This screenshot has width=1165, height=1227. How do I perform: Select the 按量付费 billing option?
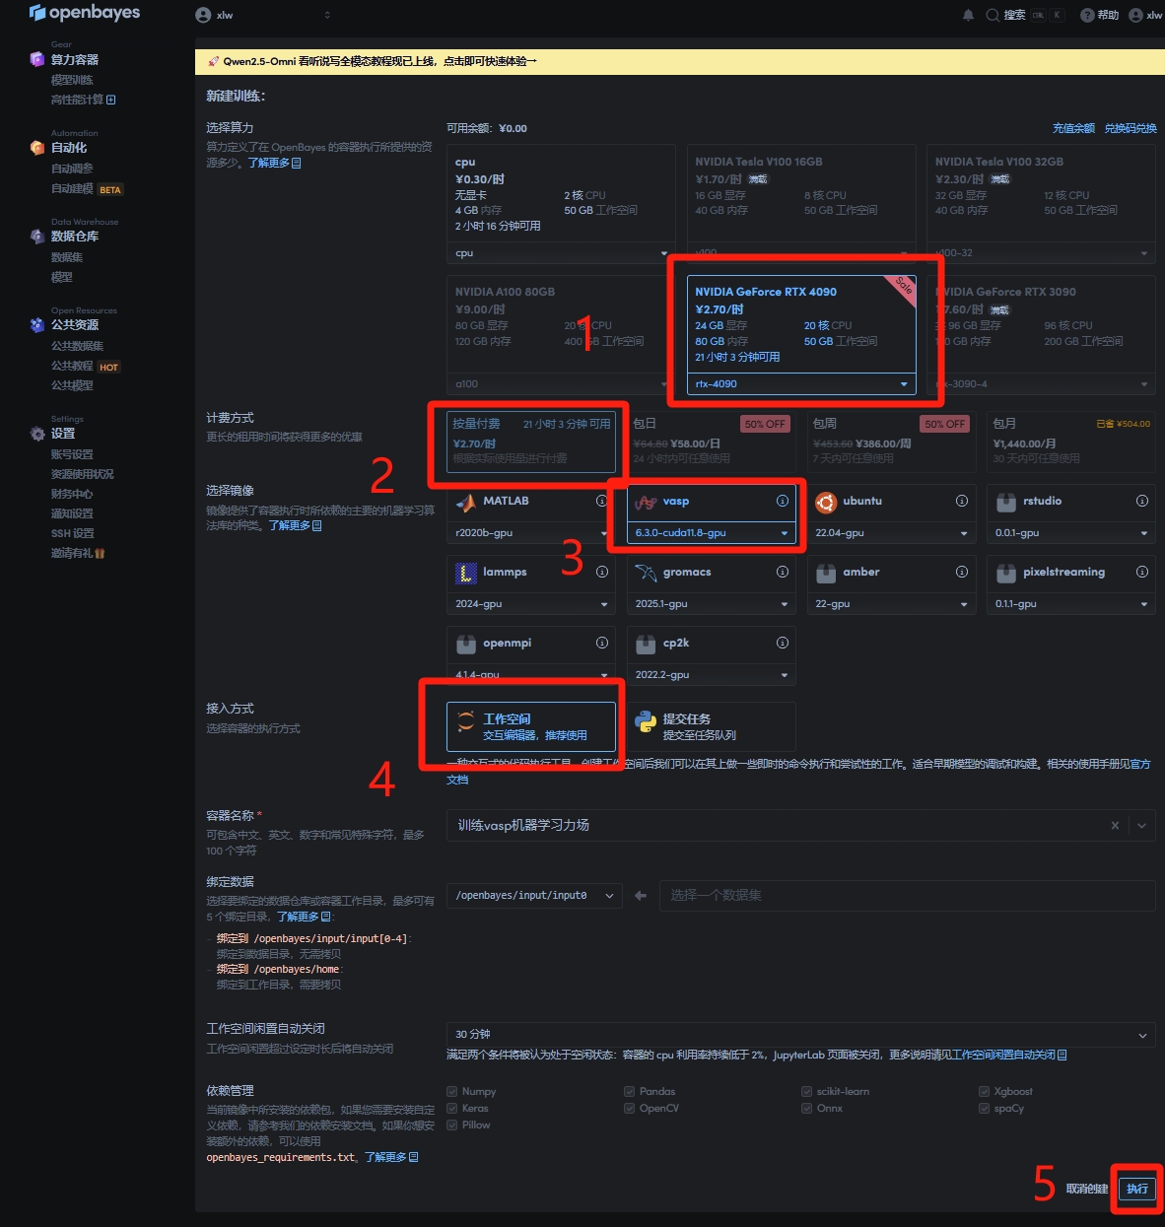pyautogui.click(x=531, y=442)
